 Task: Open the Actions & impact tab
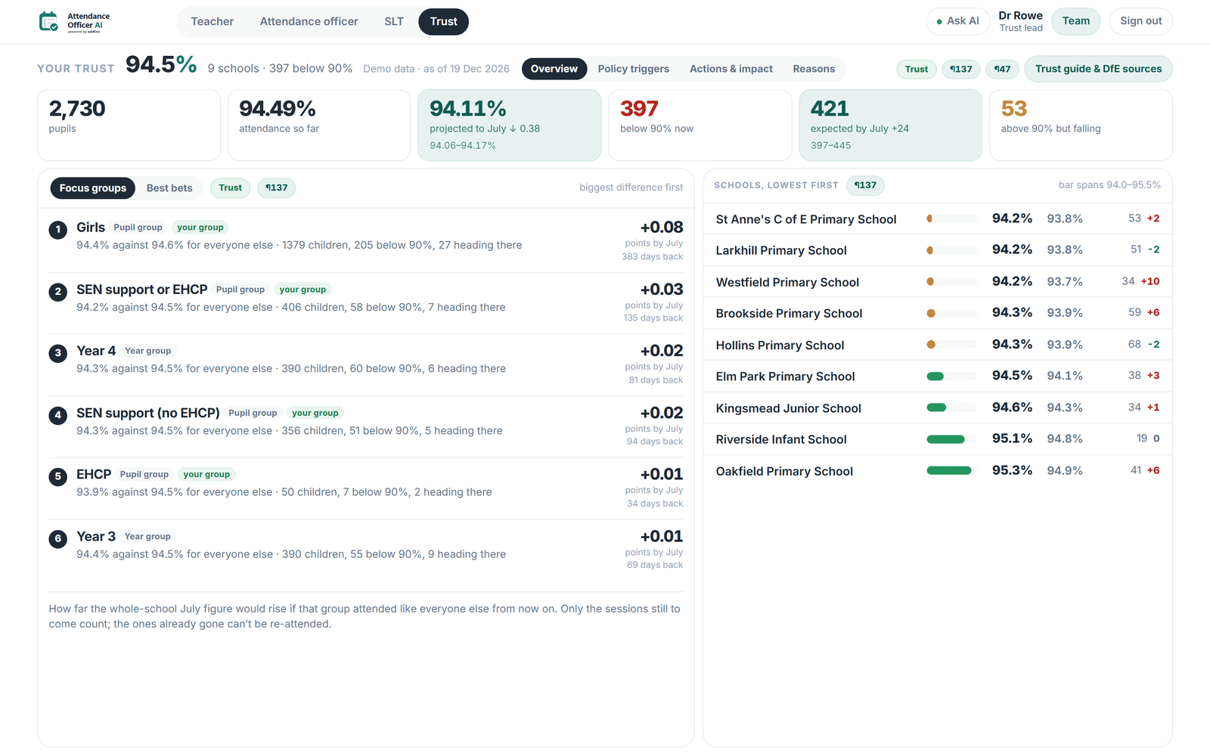coord(731,69)
